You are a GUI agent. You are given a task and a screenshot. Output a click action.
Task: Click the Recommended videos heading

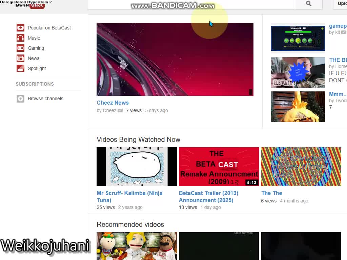130,224
